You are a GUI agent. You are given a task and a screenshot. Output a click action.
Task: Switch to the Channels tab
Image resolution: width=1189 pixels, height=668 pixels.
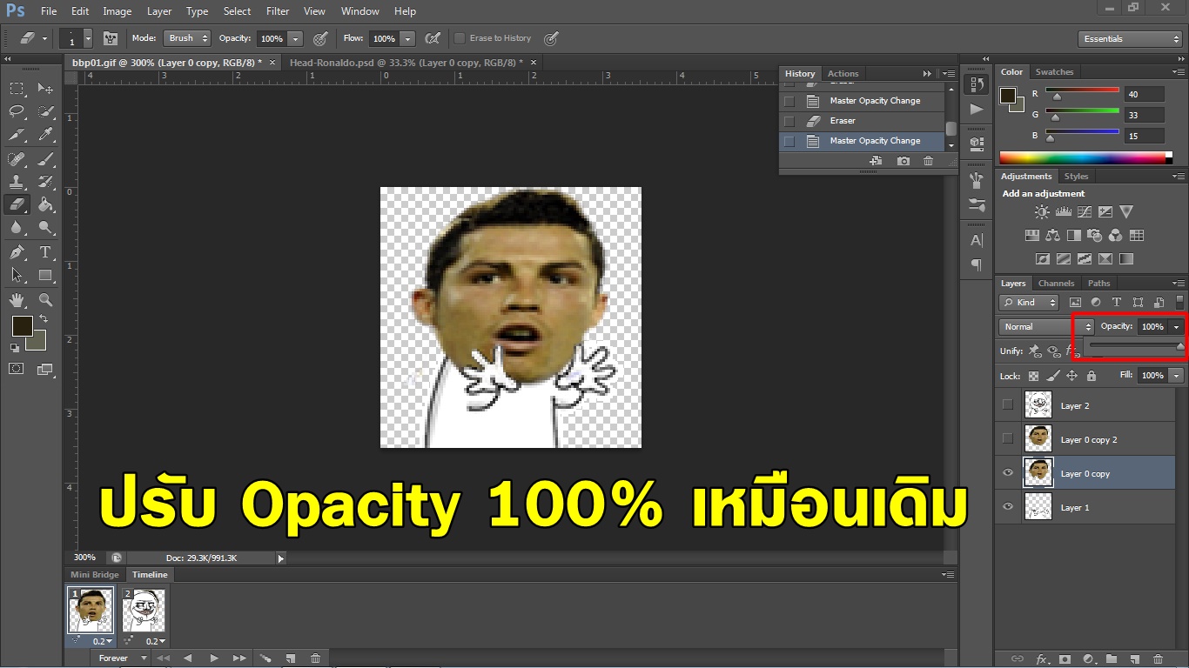pos(1056,283)
